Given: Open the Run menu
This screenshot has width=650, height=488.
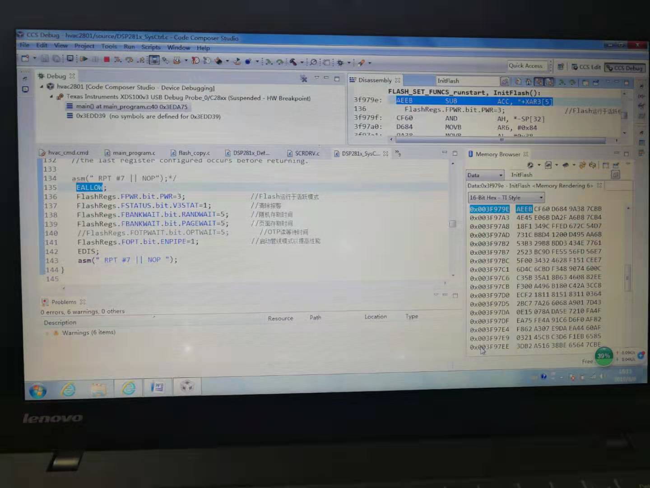Looking at the screenshot, I should [x=129, y=47].
